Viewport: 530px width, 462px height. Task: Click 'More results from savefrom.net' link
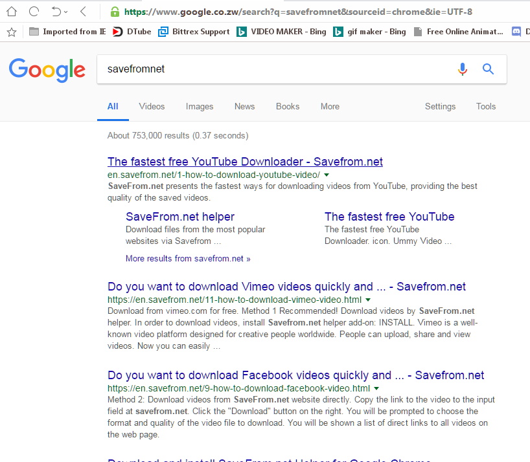point(188,259)
